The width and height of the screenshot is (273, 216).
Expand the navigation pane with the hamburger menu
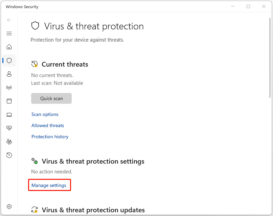9,33
